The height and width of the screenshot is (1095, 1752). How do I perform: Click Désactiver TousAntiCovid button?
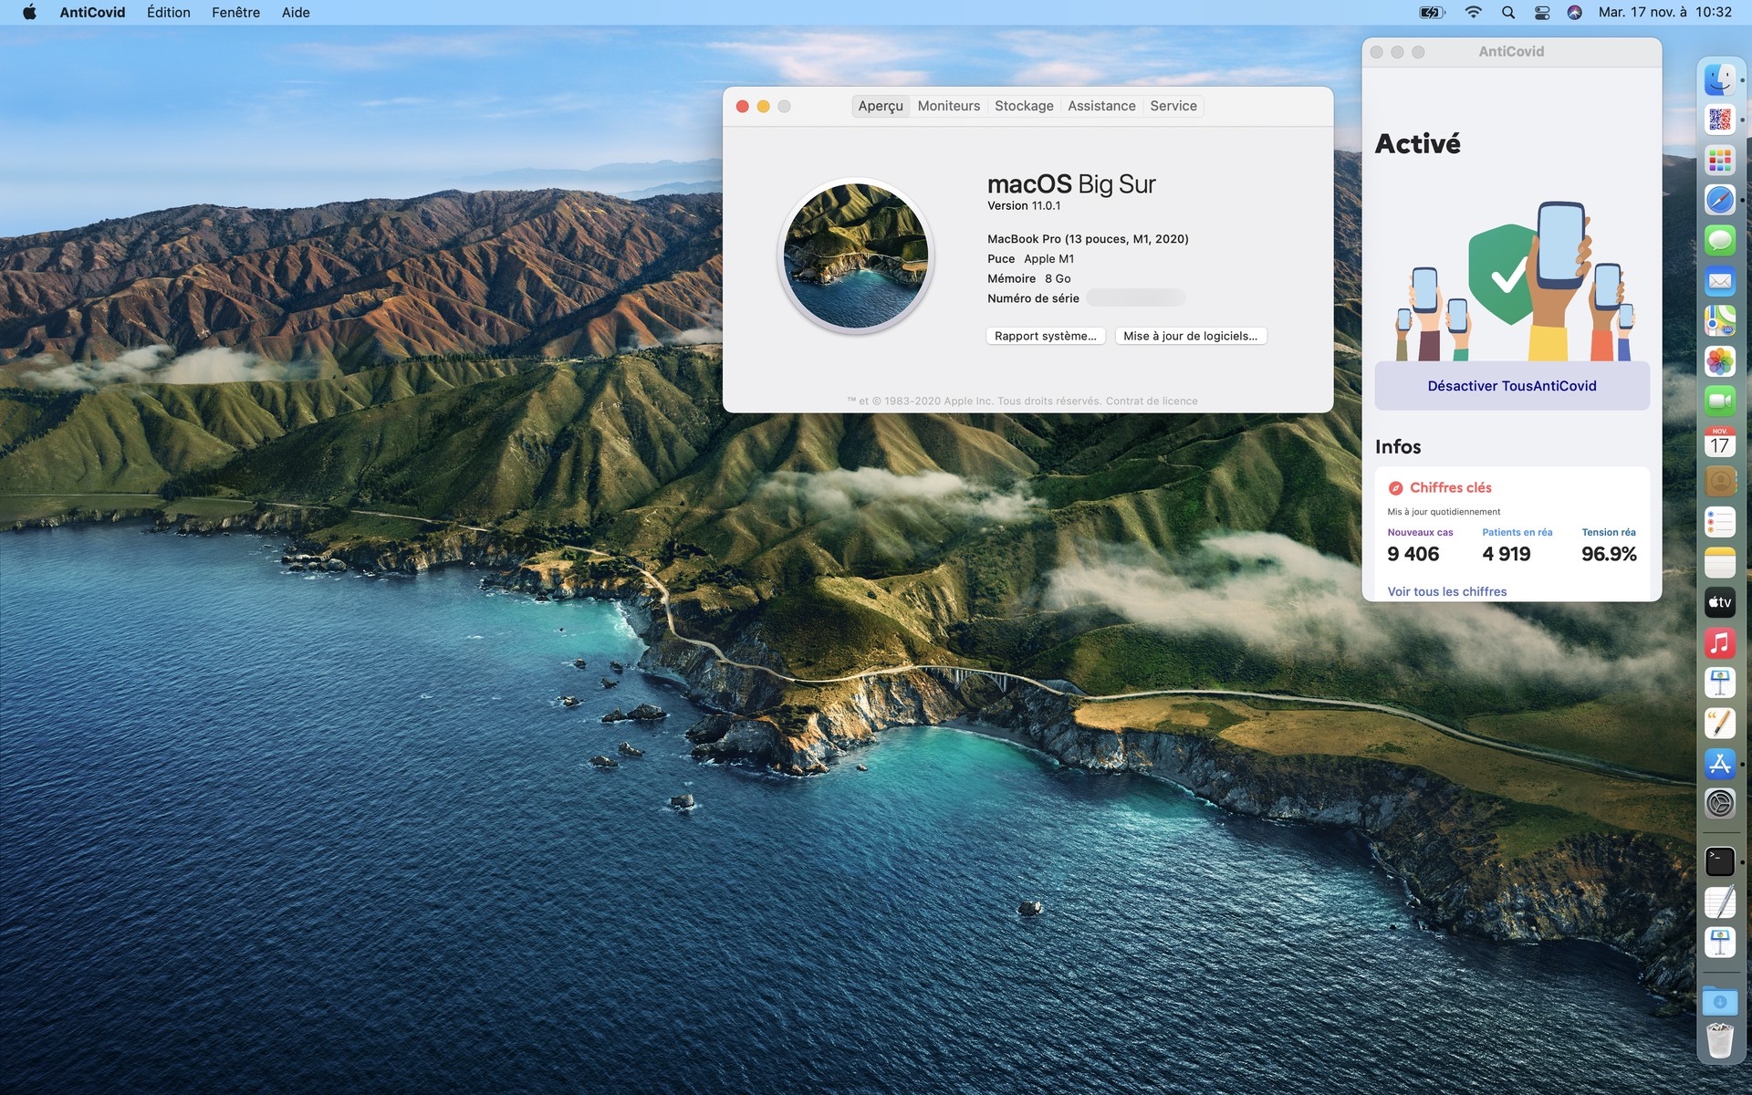[x=1512, y=386]
